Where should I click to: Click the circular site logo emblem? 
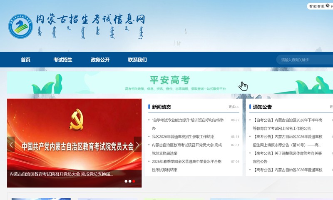click(x=20, y=26)
